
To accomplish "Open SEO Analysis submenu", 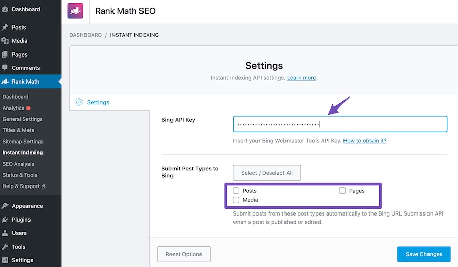I will [18, 164].
